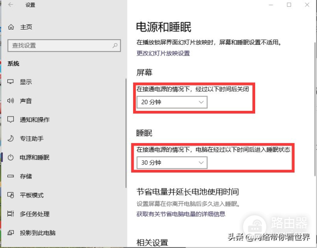Viewport: 317px width, 248px height.
Task: Click the moon icon beside 专注助手
Action: coord(11,138)
